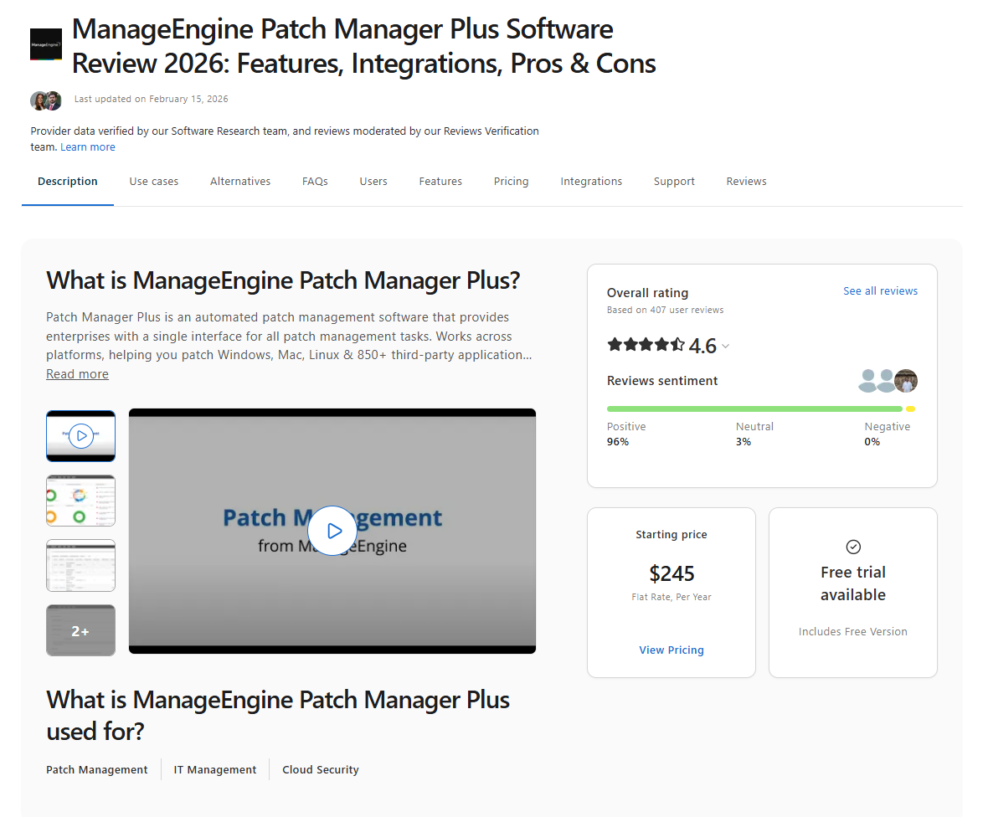Image resolution: width=988 pixels, height=817 pixels.
Task: Select the first video thumbnail with play icon
Action: coord(80,436)
